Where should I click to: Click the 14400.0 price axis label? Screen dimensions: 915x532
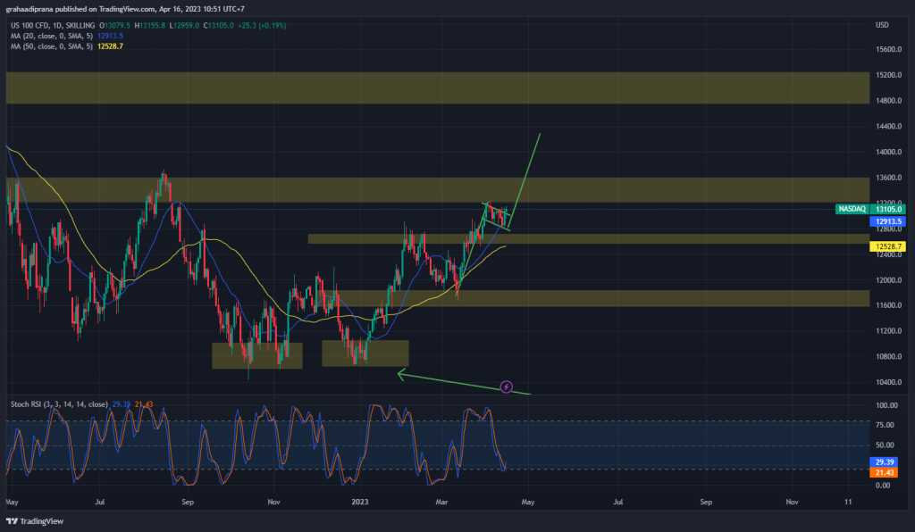pos(889,127)
